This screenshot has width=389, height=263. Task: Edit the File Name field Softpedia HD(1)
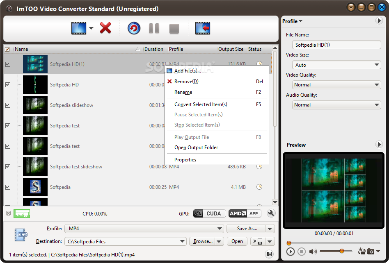(336, 45)
